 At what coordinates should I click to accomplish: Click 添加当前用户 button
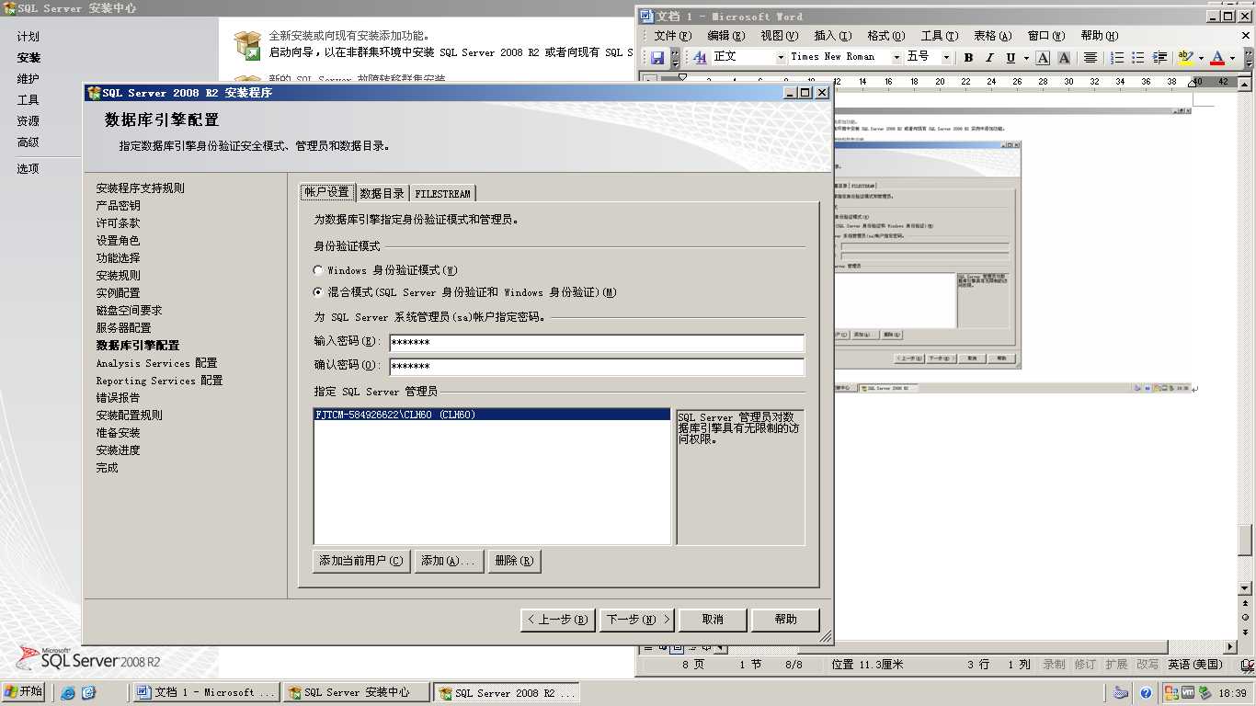[361, 561]
